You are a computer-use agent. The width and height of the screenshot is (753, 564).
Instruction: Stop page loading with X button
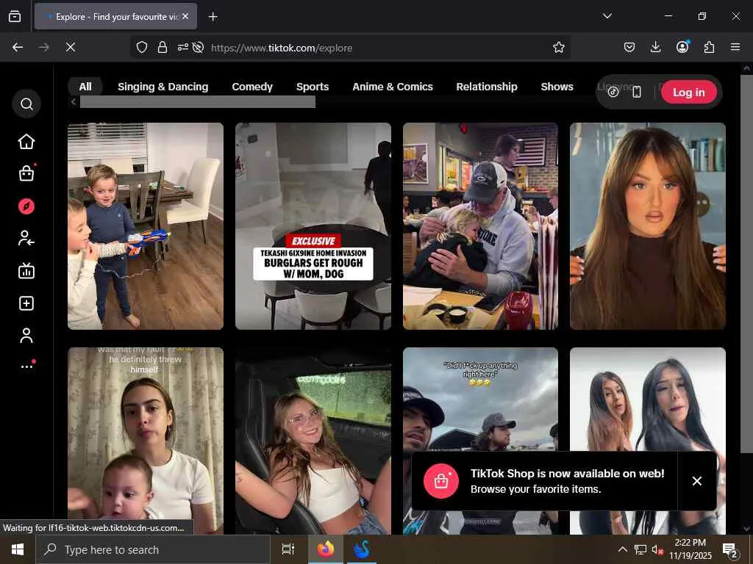[x=71, y=48]
